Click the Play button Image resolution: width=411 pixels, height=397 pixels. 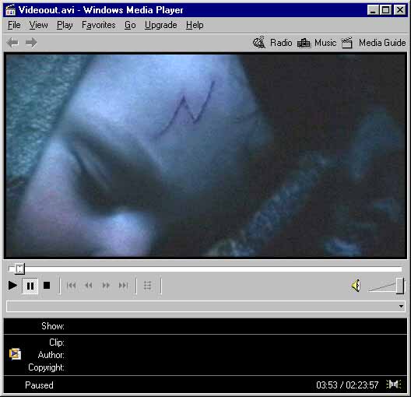point(12,286)
